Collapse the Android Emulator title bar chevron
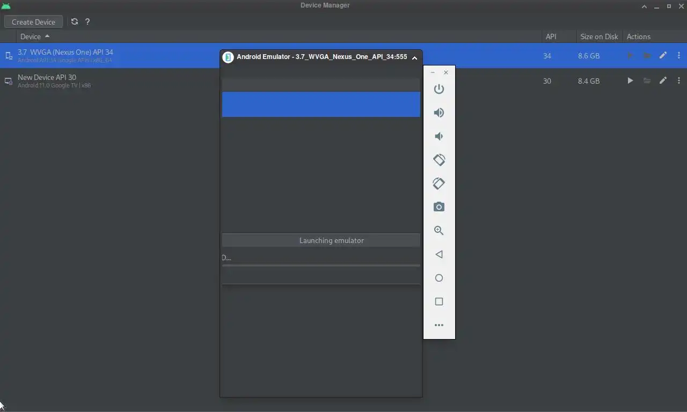 pyautogui.click(x=414, y=57)
